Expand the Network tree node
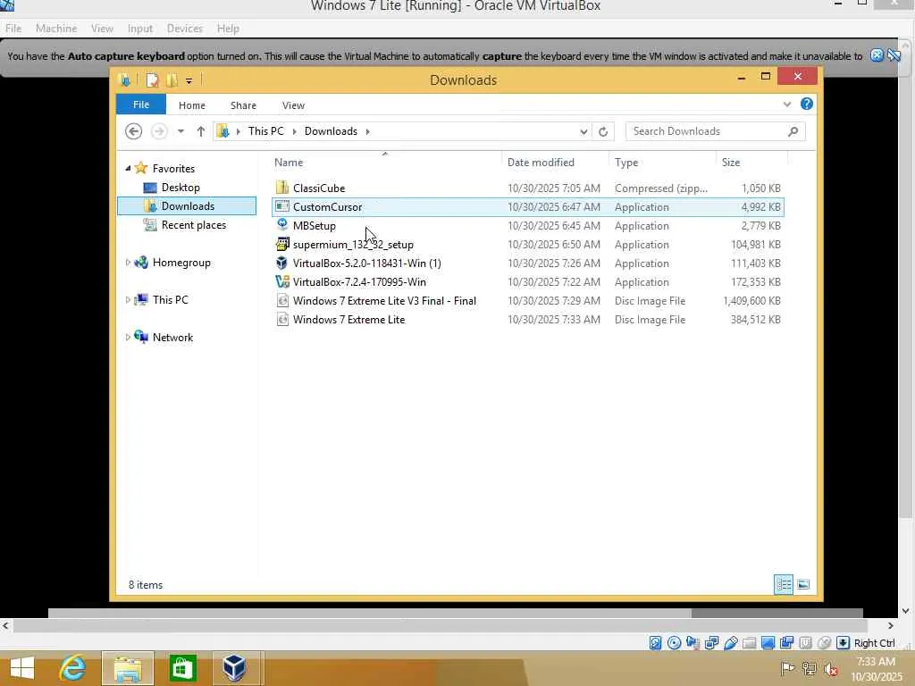The width and height of the screenshot is (915, 686). tap(128, 337)
